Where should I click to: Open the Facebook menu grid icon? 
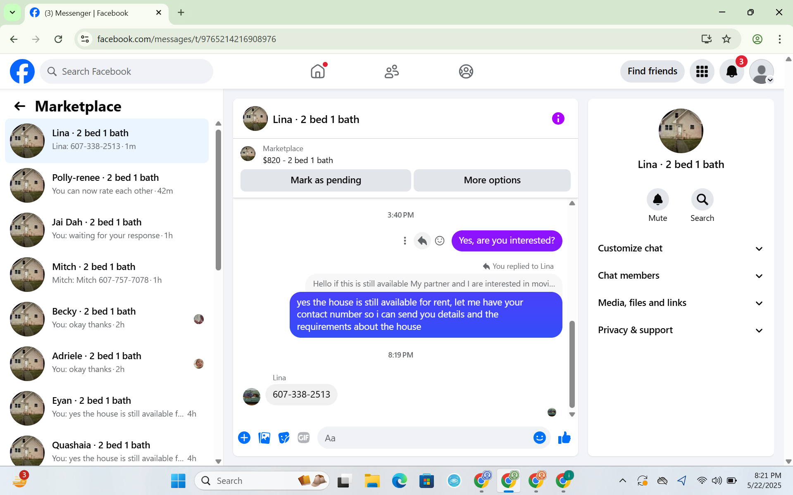point(702,71)
